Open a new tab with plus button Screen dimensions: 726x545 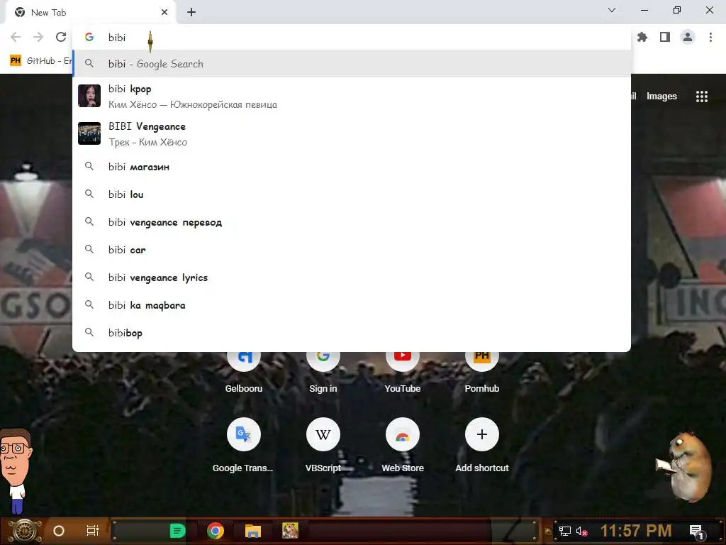tap(191, 13)
